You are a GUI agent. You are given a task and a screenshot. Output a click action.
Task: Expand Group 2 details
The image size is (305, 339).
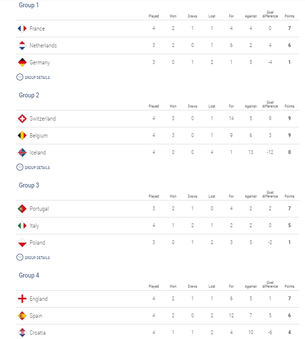coord(33,168)
